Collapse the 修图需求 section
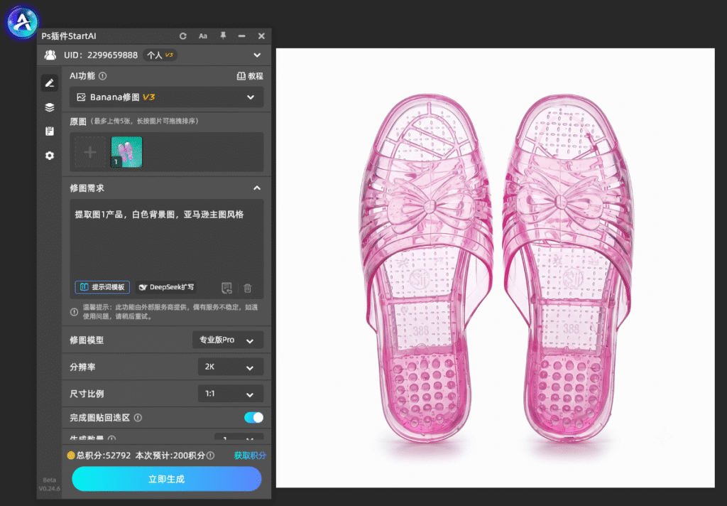Screen dimensions: 727x506 (x=257, y=188)
